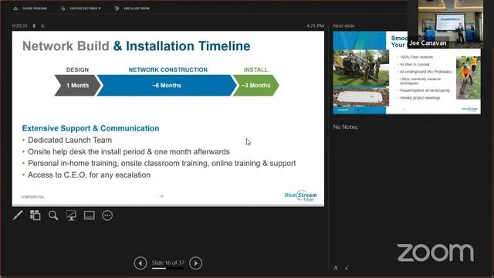Viewport: 494px width, 278px height.
Task: Click the INSTALL heading on the slide
Action: pyautogui.click(x=255, y=69)
